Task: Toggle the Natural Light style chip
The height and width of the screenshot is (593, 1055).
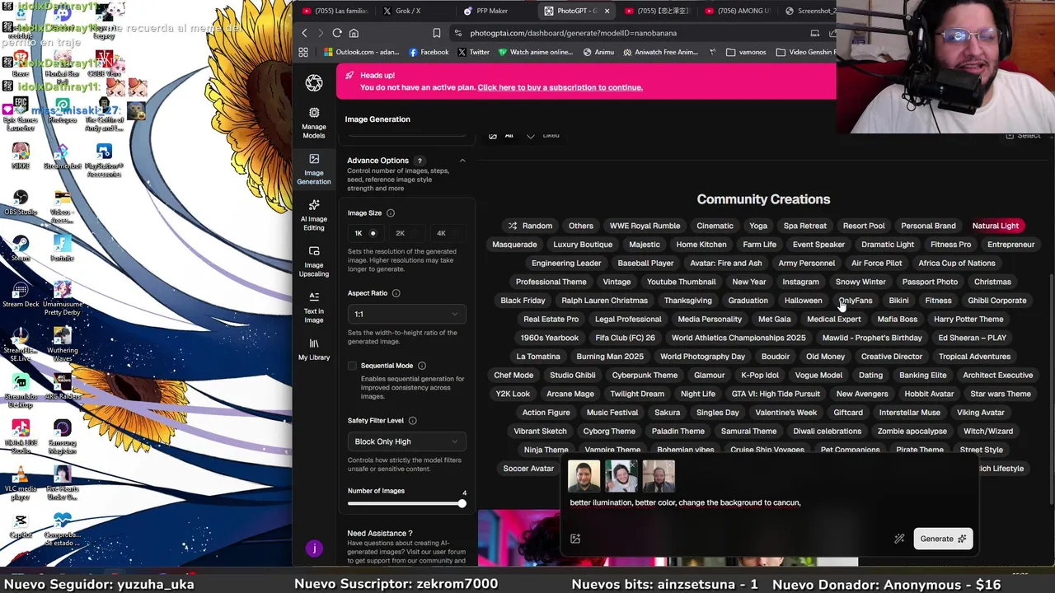Action: [995, 226]
